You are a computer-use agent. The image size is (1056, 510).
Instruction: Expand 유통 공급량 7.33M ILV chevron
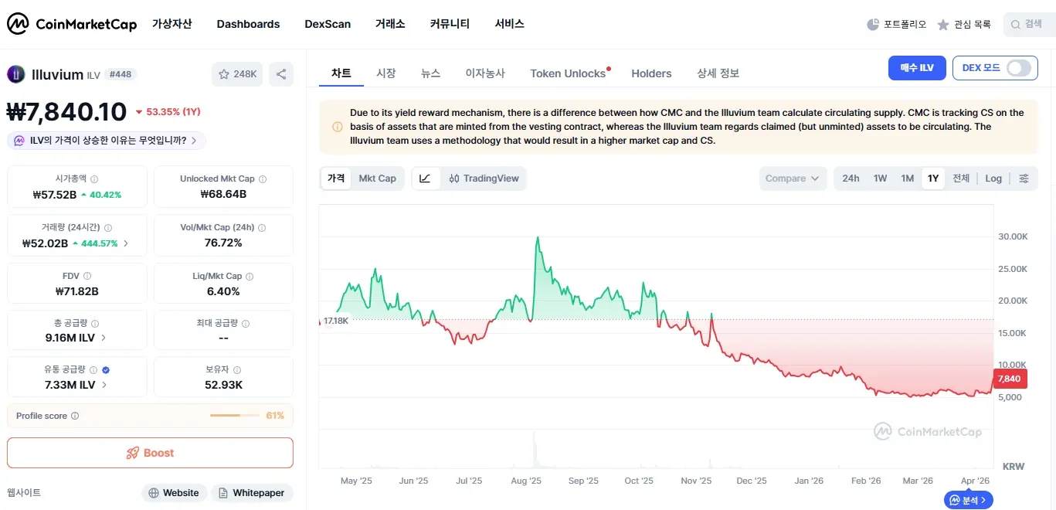(x=104, y=385)
